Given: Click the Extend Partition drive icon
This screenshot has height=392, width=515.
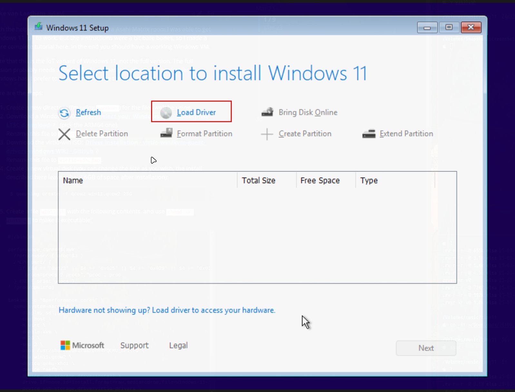Looking at the screenshot, I should 369,134.
